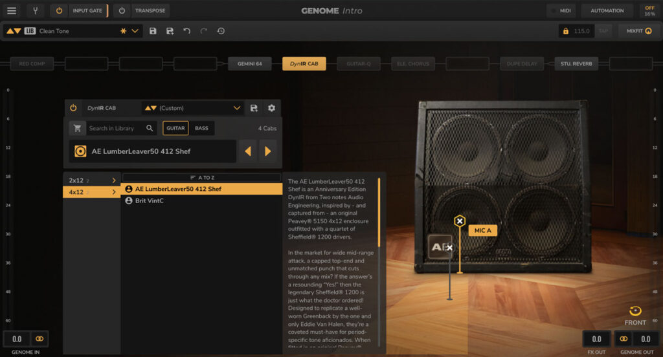Toggle the tempo lock icon
Screen dimensions: 663x357
(x=565, y=31)
